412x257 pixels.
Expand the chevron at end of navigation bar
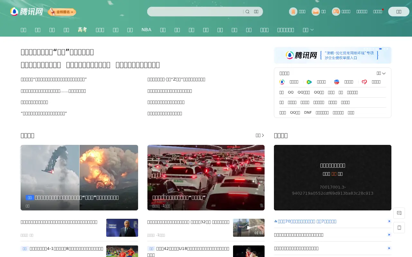(x=312, y=30)
